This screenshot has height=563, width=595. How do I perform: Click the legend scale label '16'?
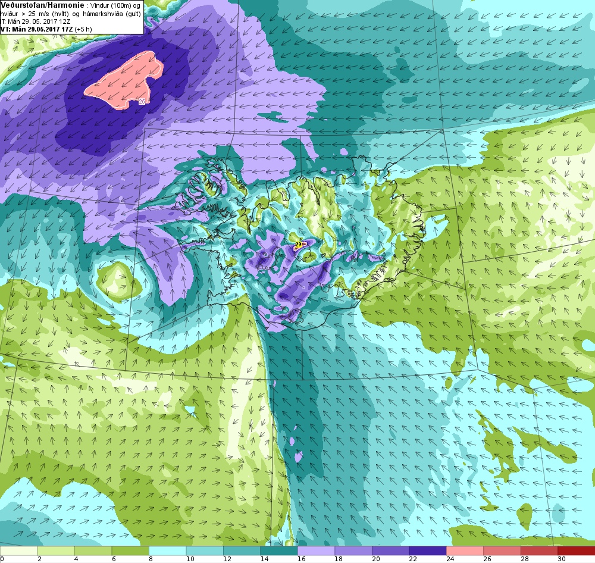coord(302,559)
